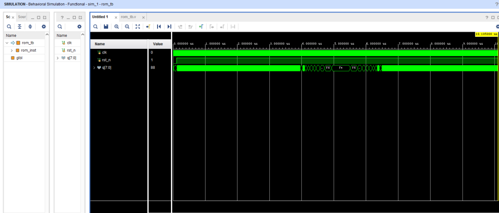Go to cursor in waveform toolbar
Viewport: 499px width, 213px height.
pos(148,27)
